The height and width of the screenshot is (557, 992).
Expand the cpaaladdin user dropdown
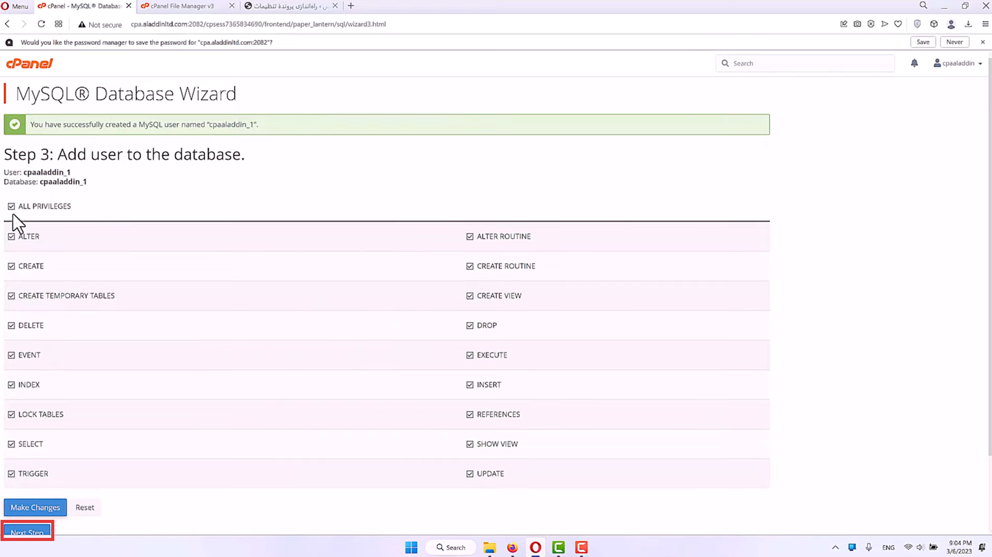pos(958,63)
